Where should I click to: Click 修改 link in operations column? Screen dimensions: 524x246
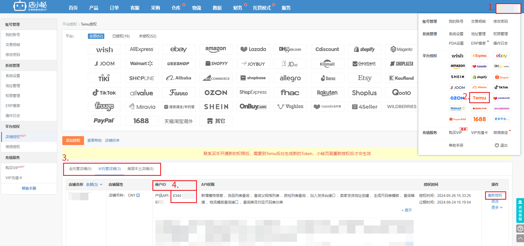tap(495, 201)
